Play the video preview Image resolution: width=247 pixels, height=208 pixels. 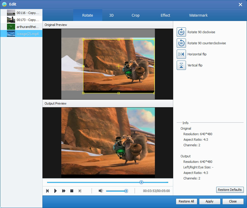55,191
